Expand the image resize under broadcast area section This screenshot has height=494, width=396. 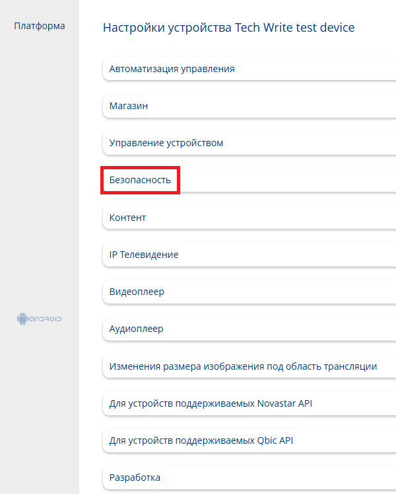click(243, 366)
